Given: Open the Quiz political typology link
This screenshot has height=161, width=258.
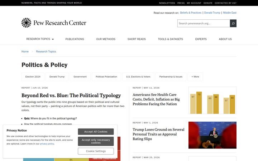Looking at the screenshot, I should [x=51, y=118].
